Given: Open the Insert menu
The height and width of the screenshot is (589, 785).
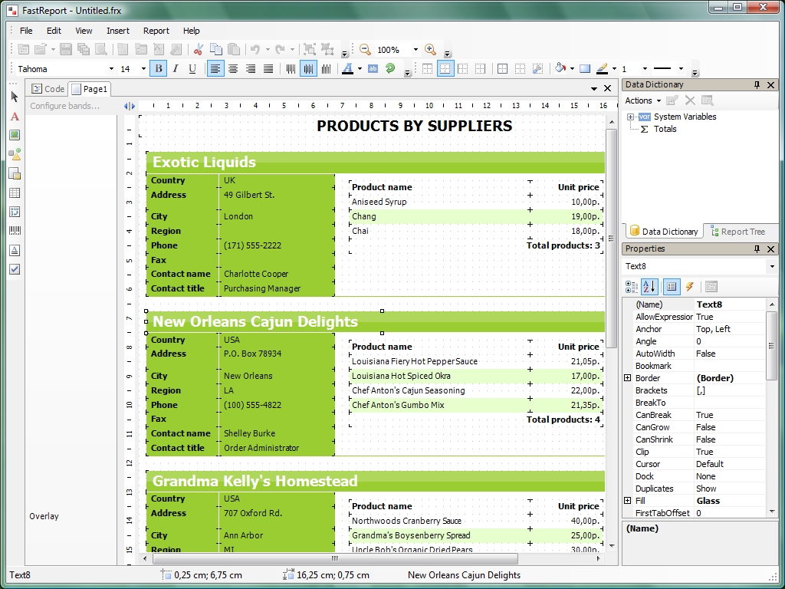Looking at the screenshot, I should click(x=117, y=31).
